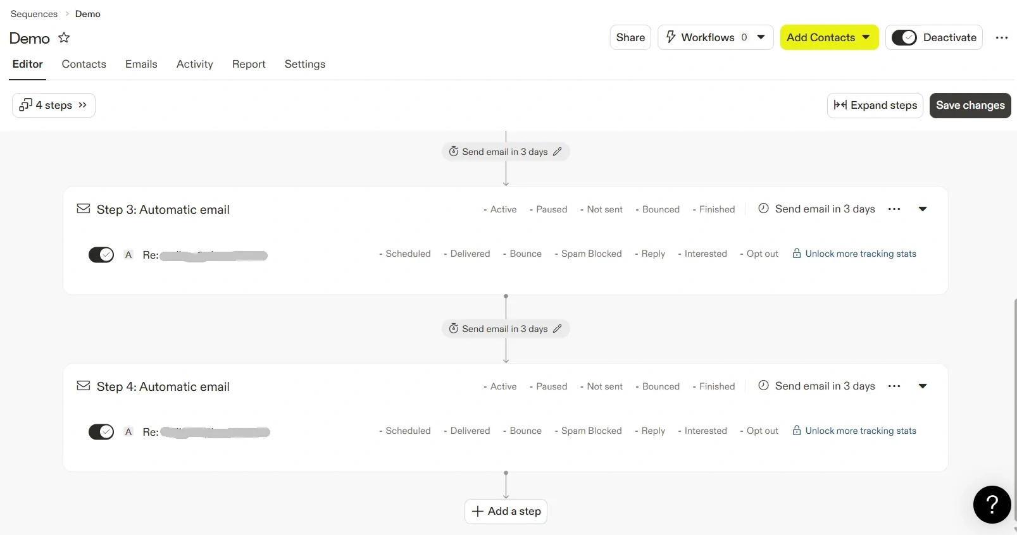Open the Workflows dropdown
The image size is (1017, 535).
pos(715,38)
